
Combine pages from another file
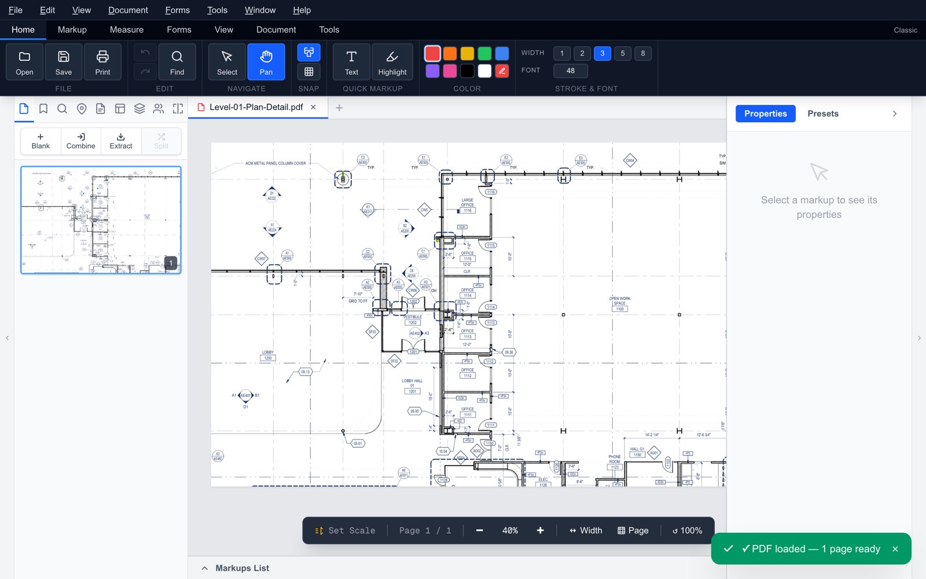tap(81, 141)
